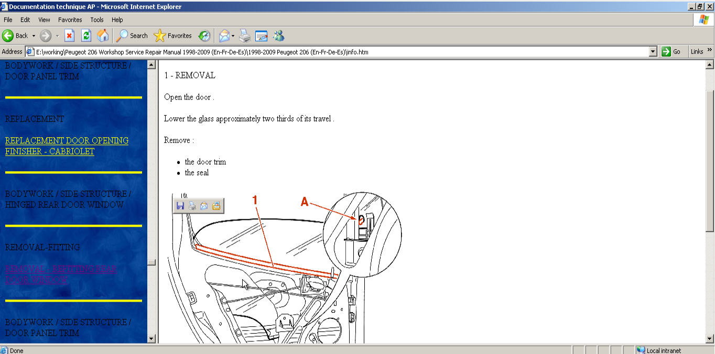Open the View menu
715x354 pixels.
(x=44, y=20)
